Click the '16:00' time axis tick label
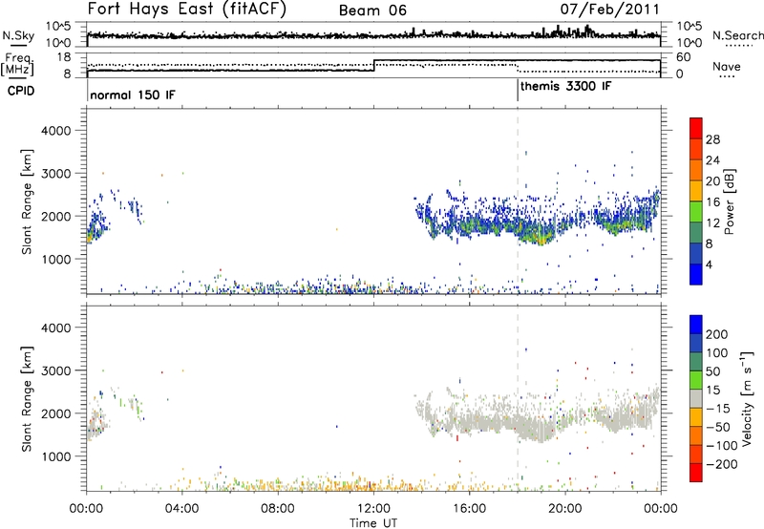This screenshot has width=764, height=529. click(469, 509)
